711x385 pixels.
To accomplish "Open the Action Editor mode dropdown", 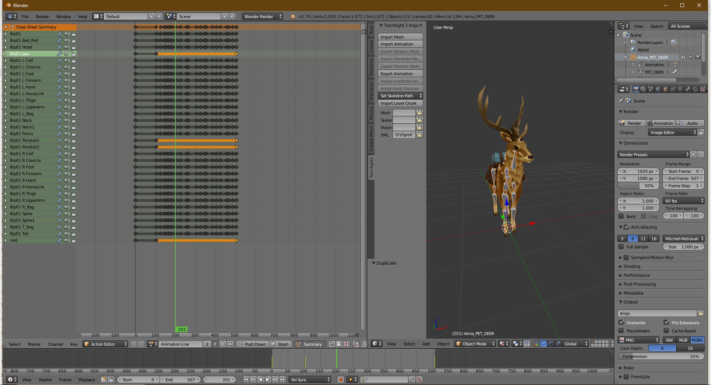I will coord(105,344).
